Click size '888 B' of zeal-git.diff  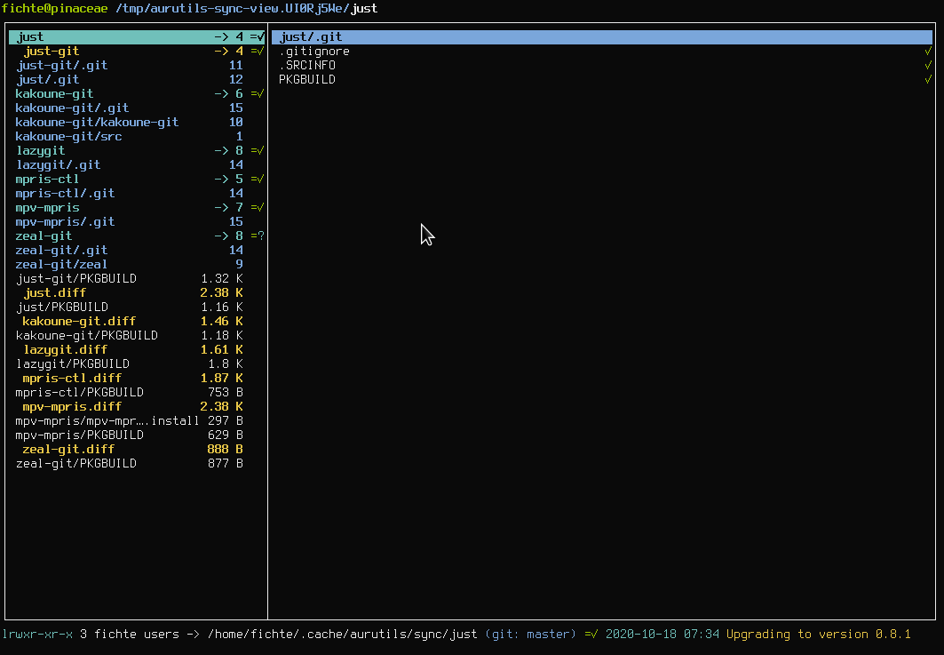(226, 450)
